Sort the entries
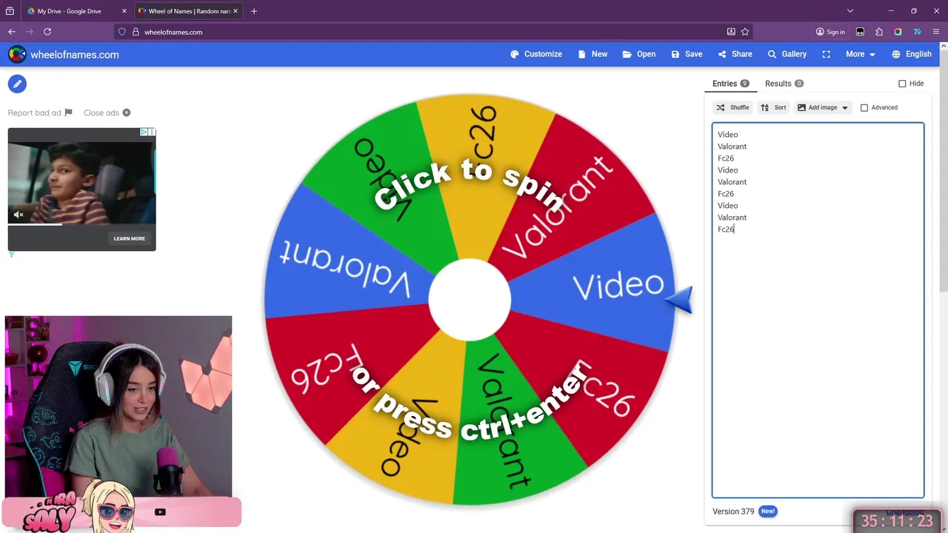948x533 pixels. click(773, 107)
